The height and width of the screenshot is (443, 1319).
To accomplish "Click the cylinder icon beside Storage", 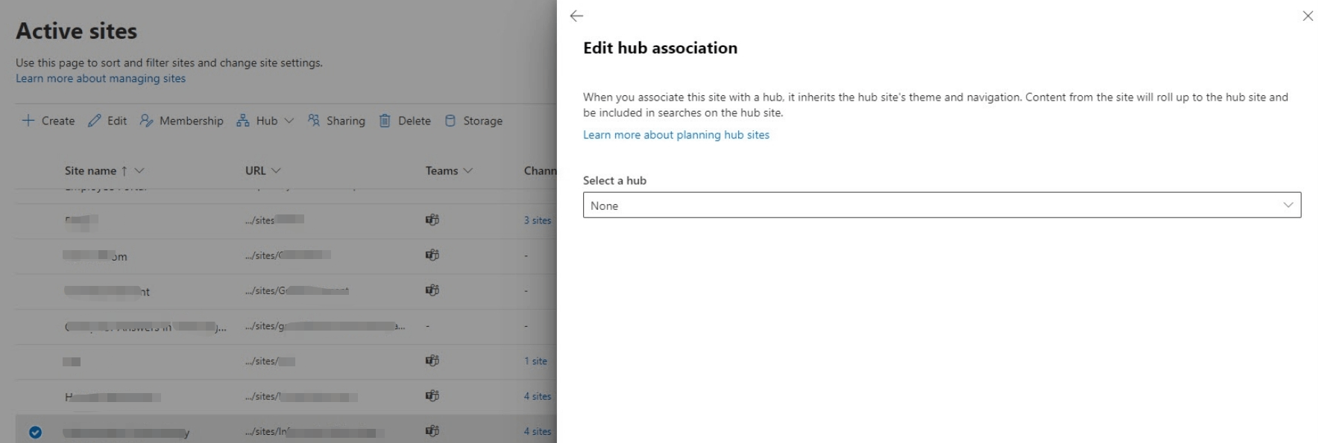I will tap(450, 121).
